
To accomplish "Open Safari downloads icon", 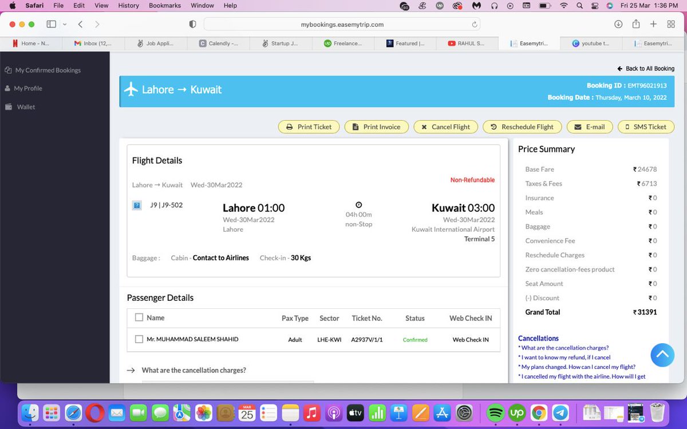I will pyautogui.click(x=618, y=24).
